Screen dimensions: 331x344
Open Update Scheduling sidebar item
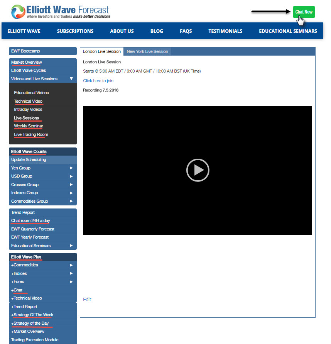coord(43,160)
